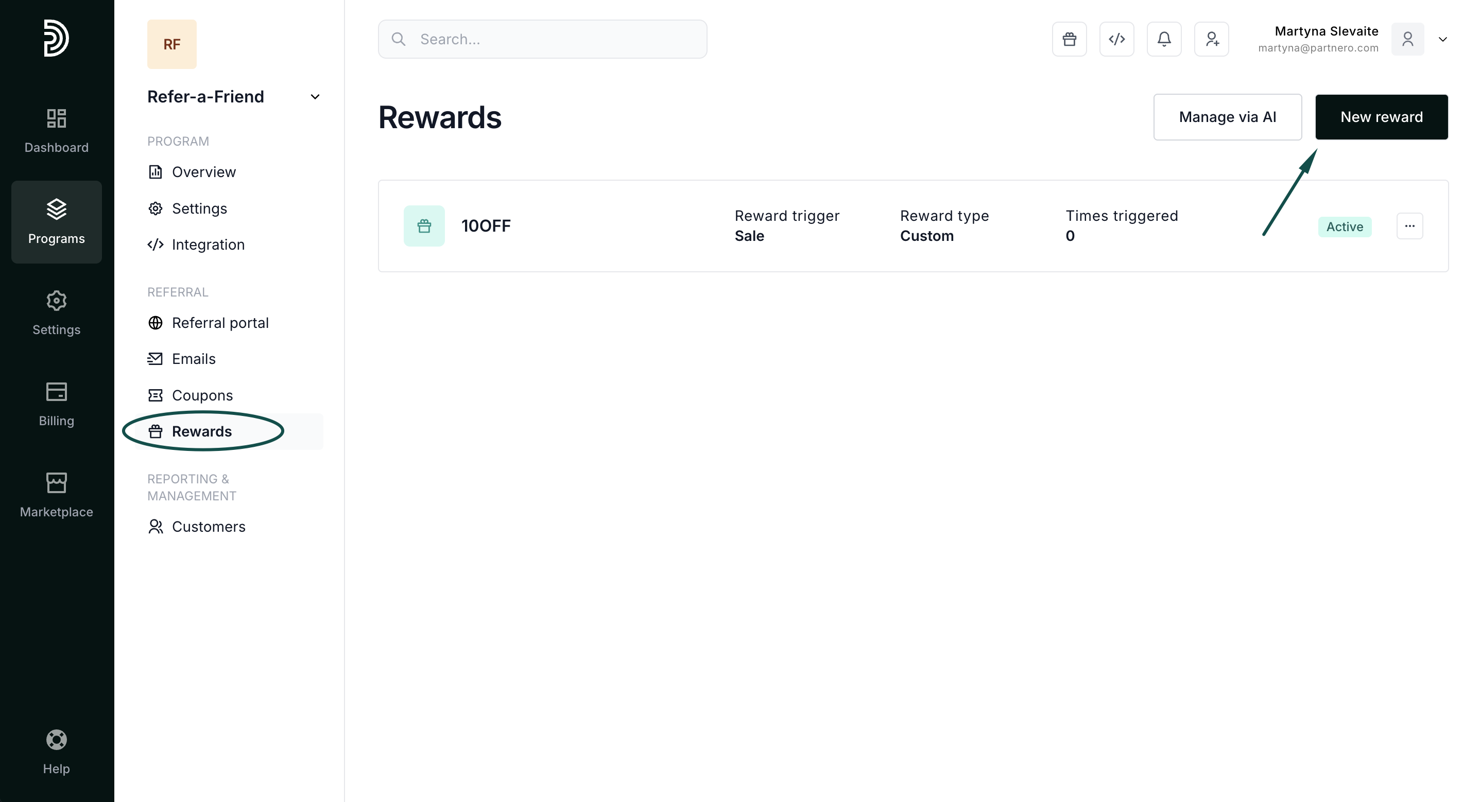Click the Partnero logo icon
This screenshot has height=802, width=1480.
click(56, 38)
